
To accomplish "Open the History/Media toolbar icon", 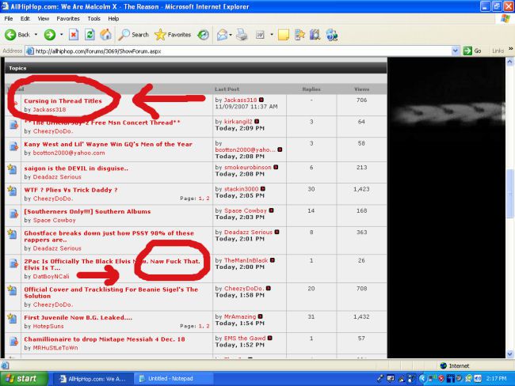I will point(204,35).
